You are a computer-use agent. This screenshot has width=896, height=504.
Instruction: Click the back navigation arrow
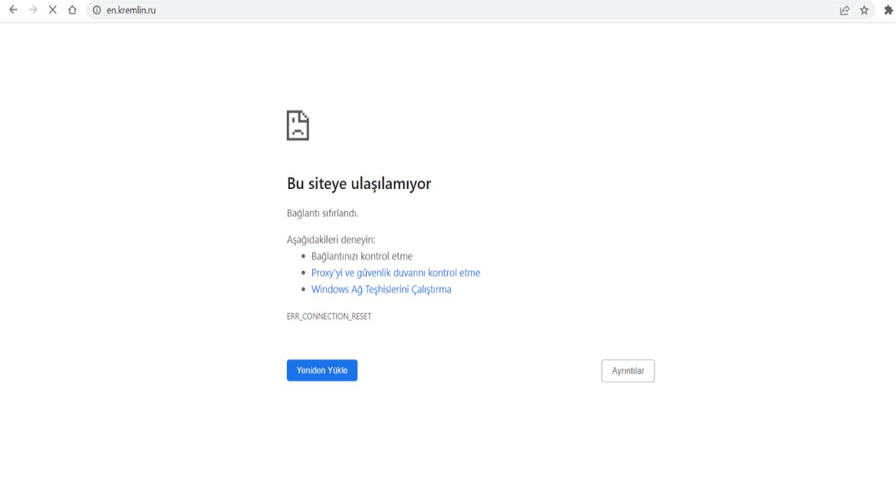click(x=13, y=10)
